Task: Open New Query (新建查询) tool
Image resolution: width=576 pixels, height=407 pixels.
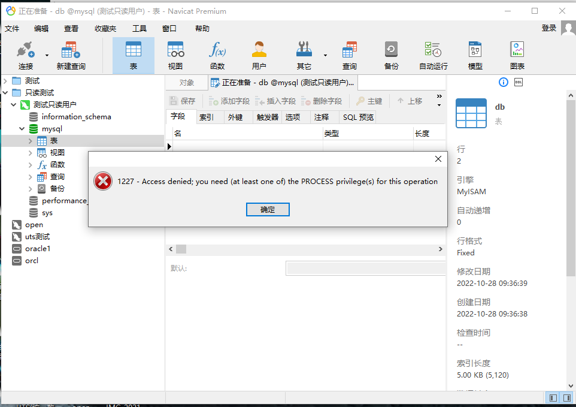Action: pyautogui.click(x=71, y=55)
